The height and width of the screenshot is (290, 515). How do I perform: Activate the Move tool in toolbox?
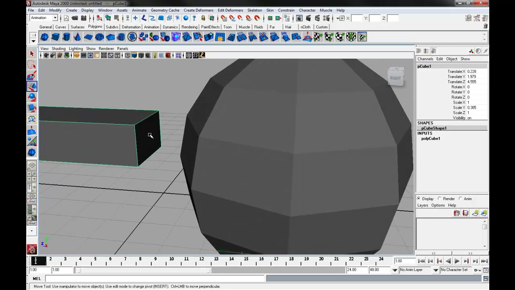click(32, 86)
